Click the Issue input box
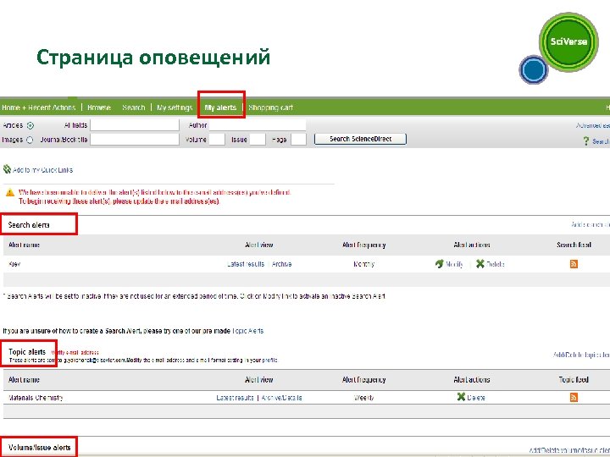The height and width of the screenshot is (457, 610). (258, 139)
